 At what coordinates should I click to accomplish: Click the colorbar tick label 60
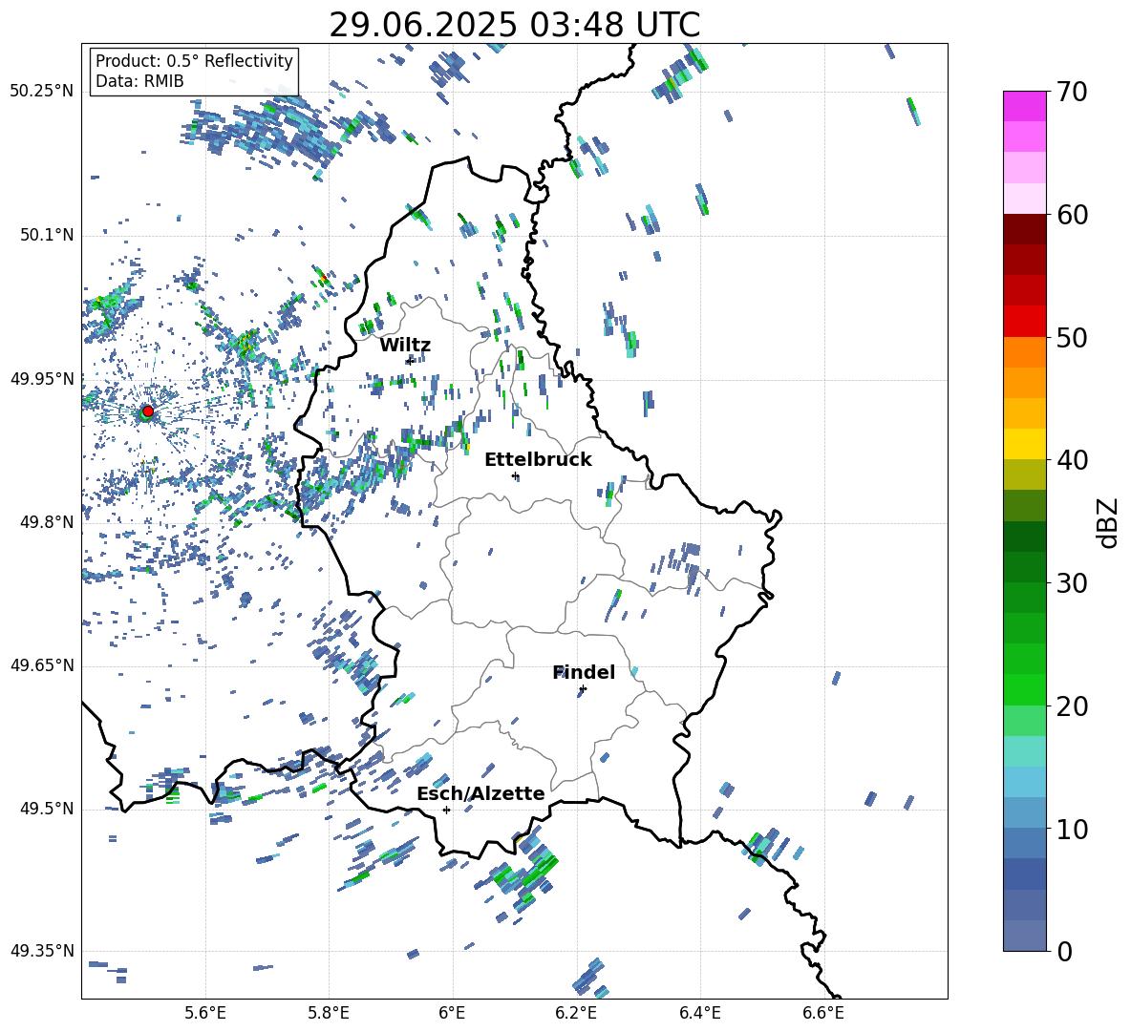1072,215
